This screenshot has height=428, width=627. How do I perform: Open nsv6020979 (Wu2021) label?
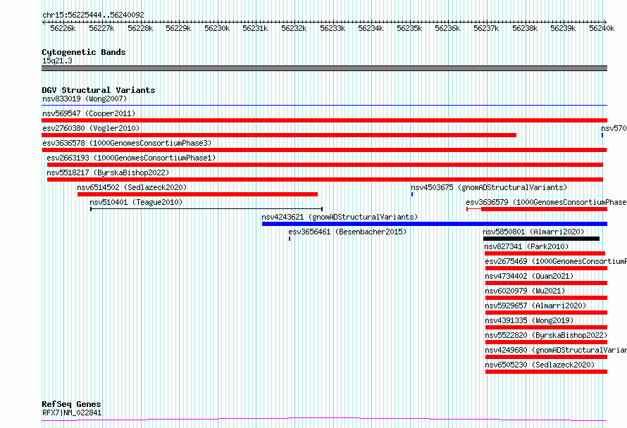point(525,291)
